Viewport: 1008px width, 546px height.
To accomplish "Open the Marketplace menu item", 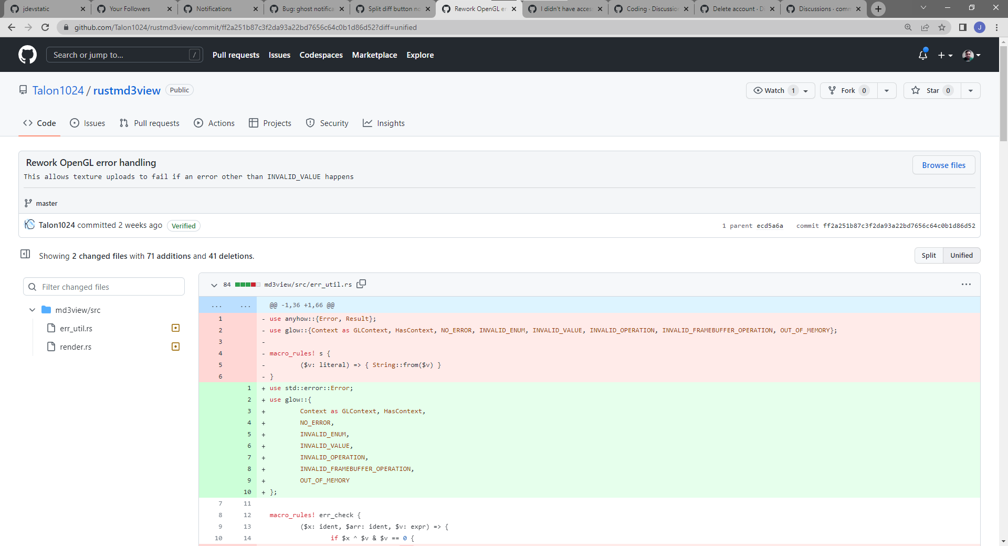I will point(374,55).
